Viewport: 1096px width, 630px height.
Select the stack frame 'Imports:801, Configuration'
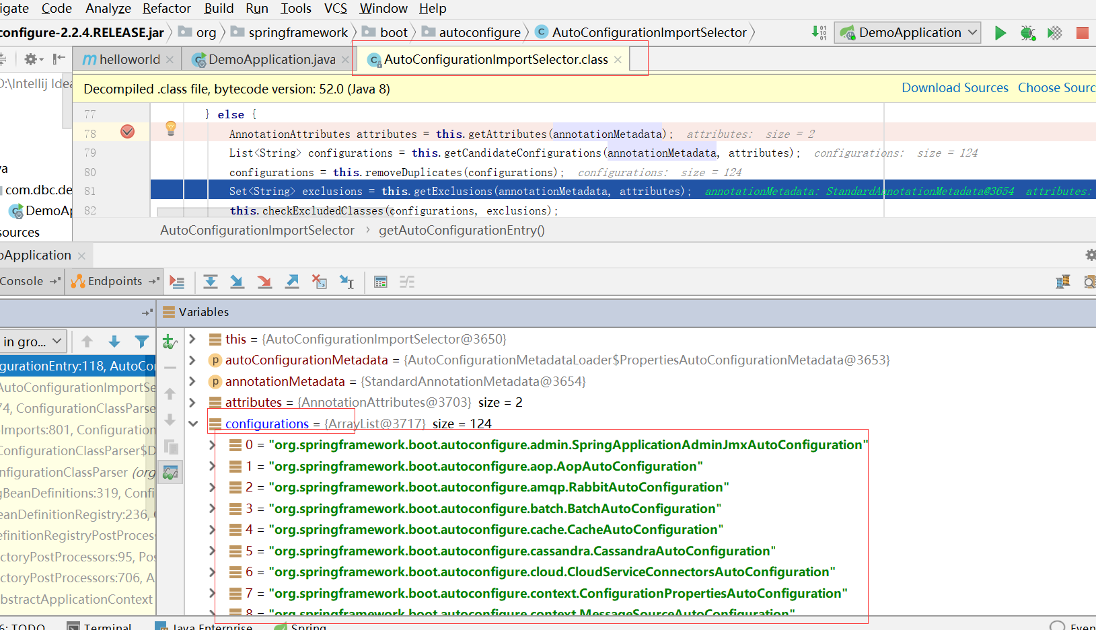click(78, 430)
